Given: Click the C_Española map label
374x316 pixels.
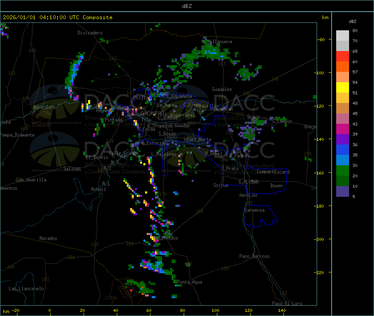Looking at the screenshot, I should (x=180, y=96).
